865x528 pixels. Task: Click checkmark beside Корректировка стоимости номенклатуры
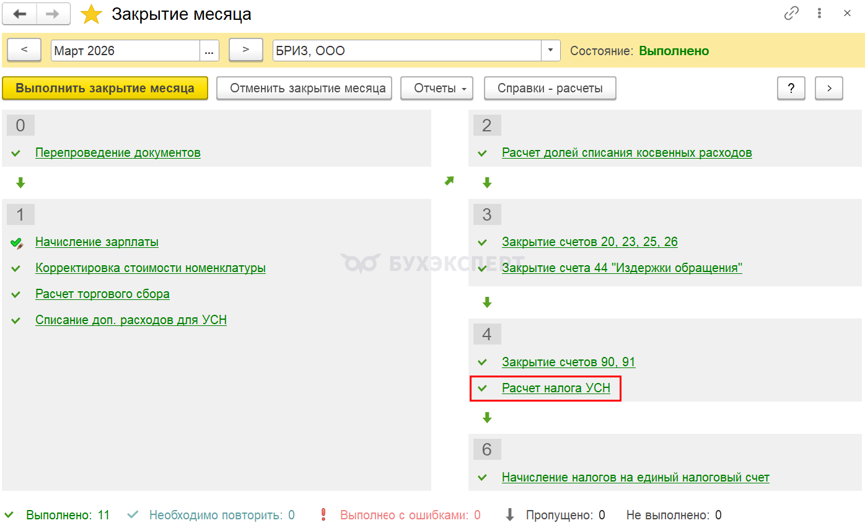[16, 268]
